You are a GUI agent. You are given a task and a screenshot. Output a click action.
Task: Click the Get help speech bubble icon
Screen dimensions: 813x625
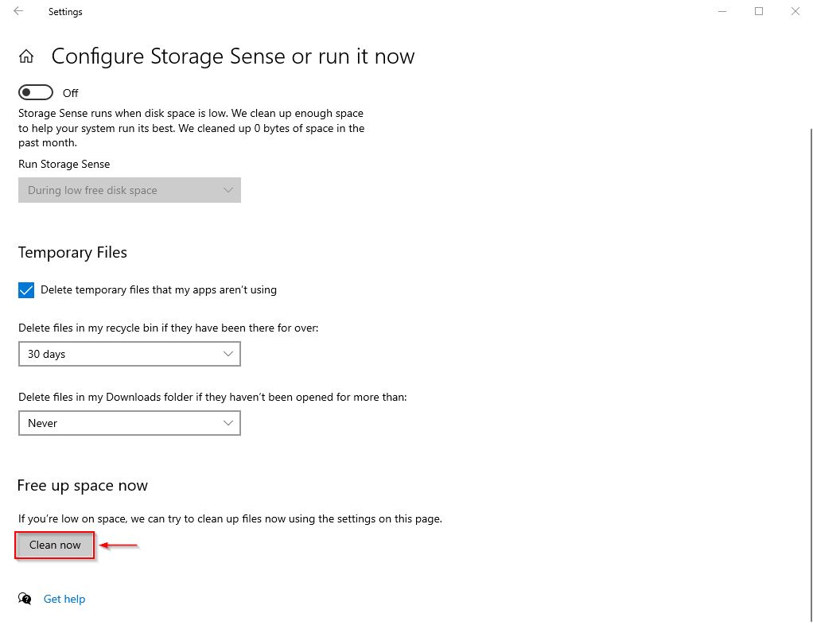(24, 599)
